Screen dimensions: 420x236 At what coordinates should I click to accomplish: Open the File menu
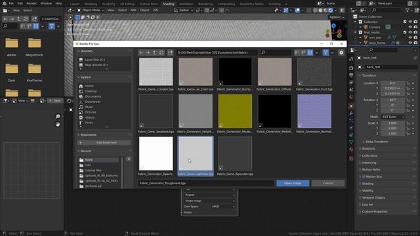(x=11, y=3)
